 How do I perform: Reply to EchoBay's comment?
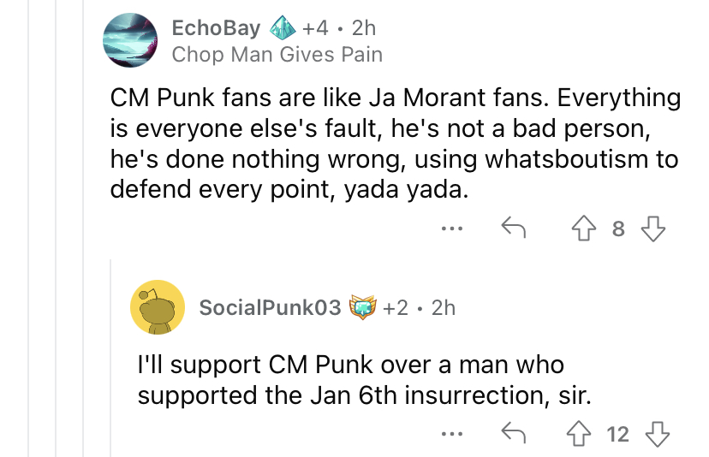512,228
